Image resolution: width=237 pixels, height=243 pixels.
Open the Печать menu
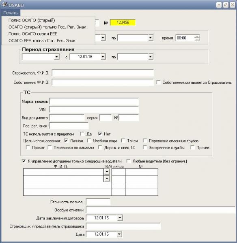[x=11, y=13]
